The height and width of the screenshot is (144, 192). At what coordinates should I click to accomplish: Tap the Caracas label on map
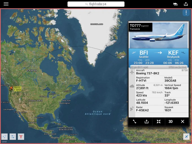click(x=73, y=135)
